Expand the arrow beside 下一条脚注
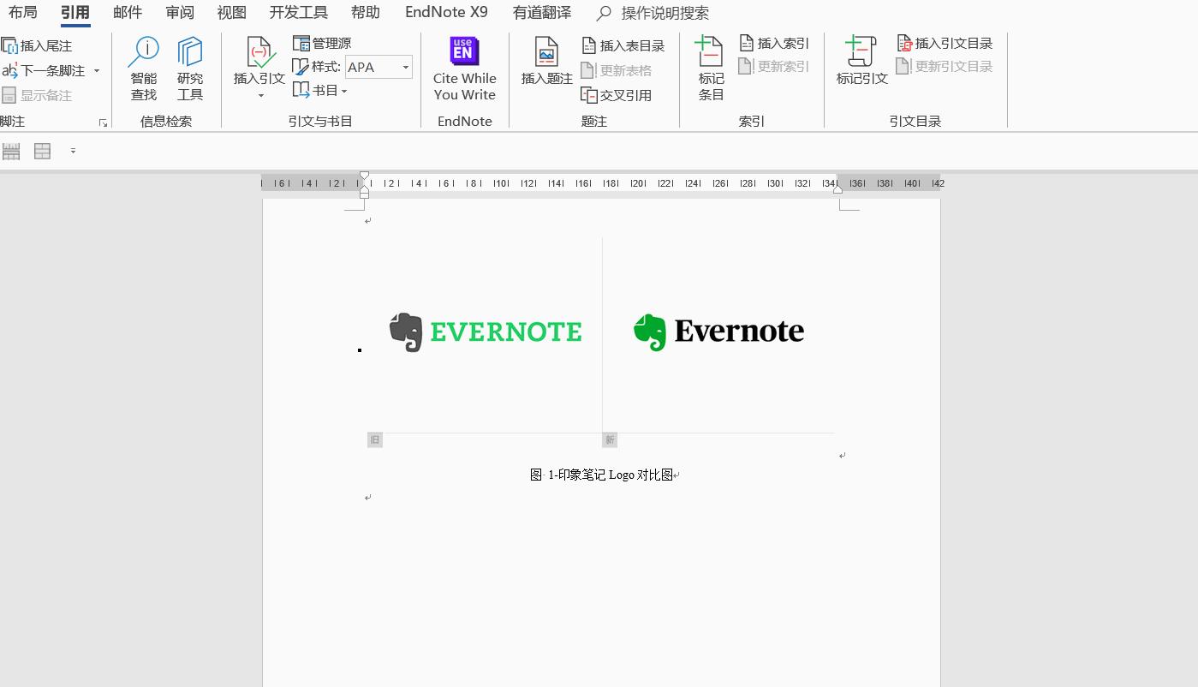1198x687 pixels. tap(97, 70)
